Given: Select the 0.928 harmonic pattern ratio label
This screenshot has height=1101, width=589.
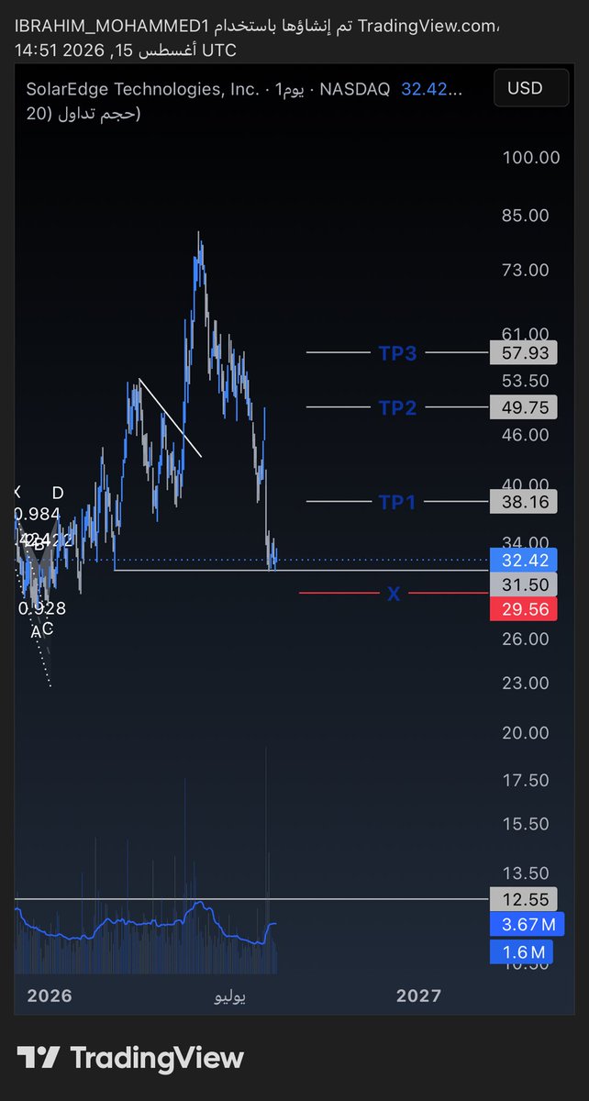Looking at the screenshot, I should [44, 607].
